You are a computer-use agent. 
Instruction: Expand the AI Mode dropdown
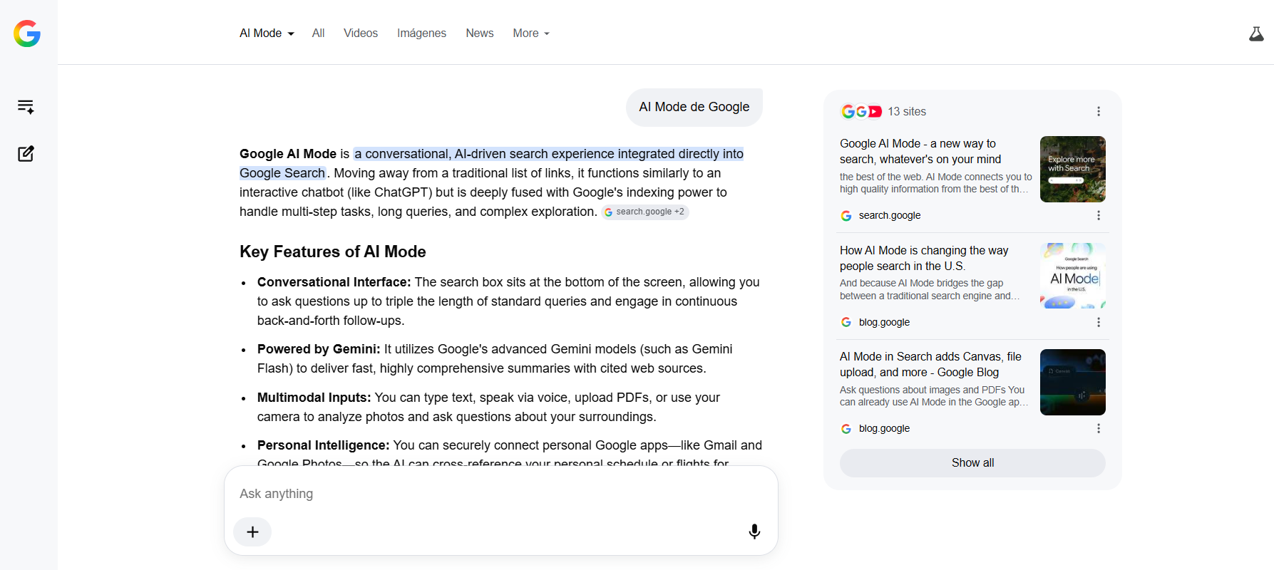(x=267, y=33)
